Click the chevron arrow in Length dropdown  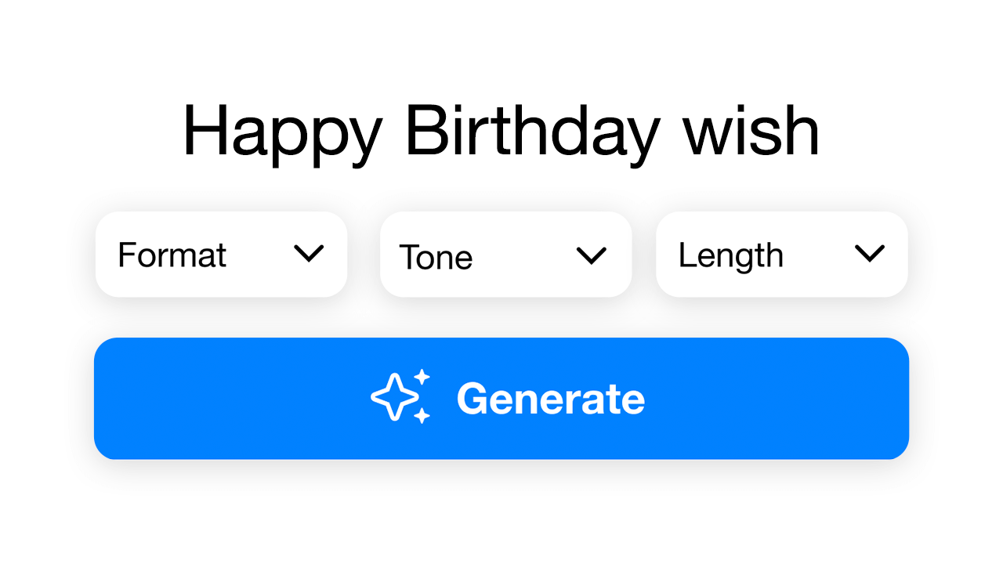click(x=870, y=253)
